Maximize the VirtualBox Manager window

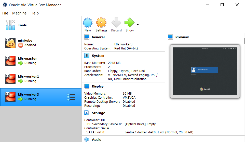[x=222, y=5]
